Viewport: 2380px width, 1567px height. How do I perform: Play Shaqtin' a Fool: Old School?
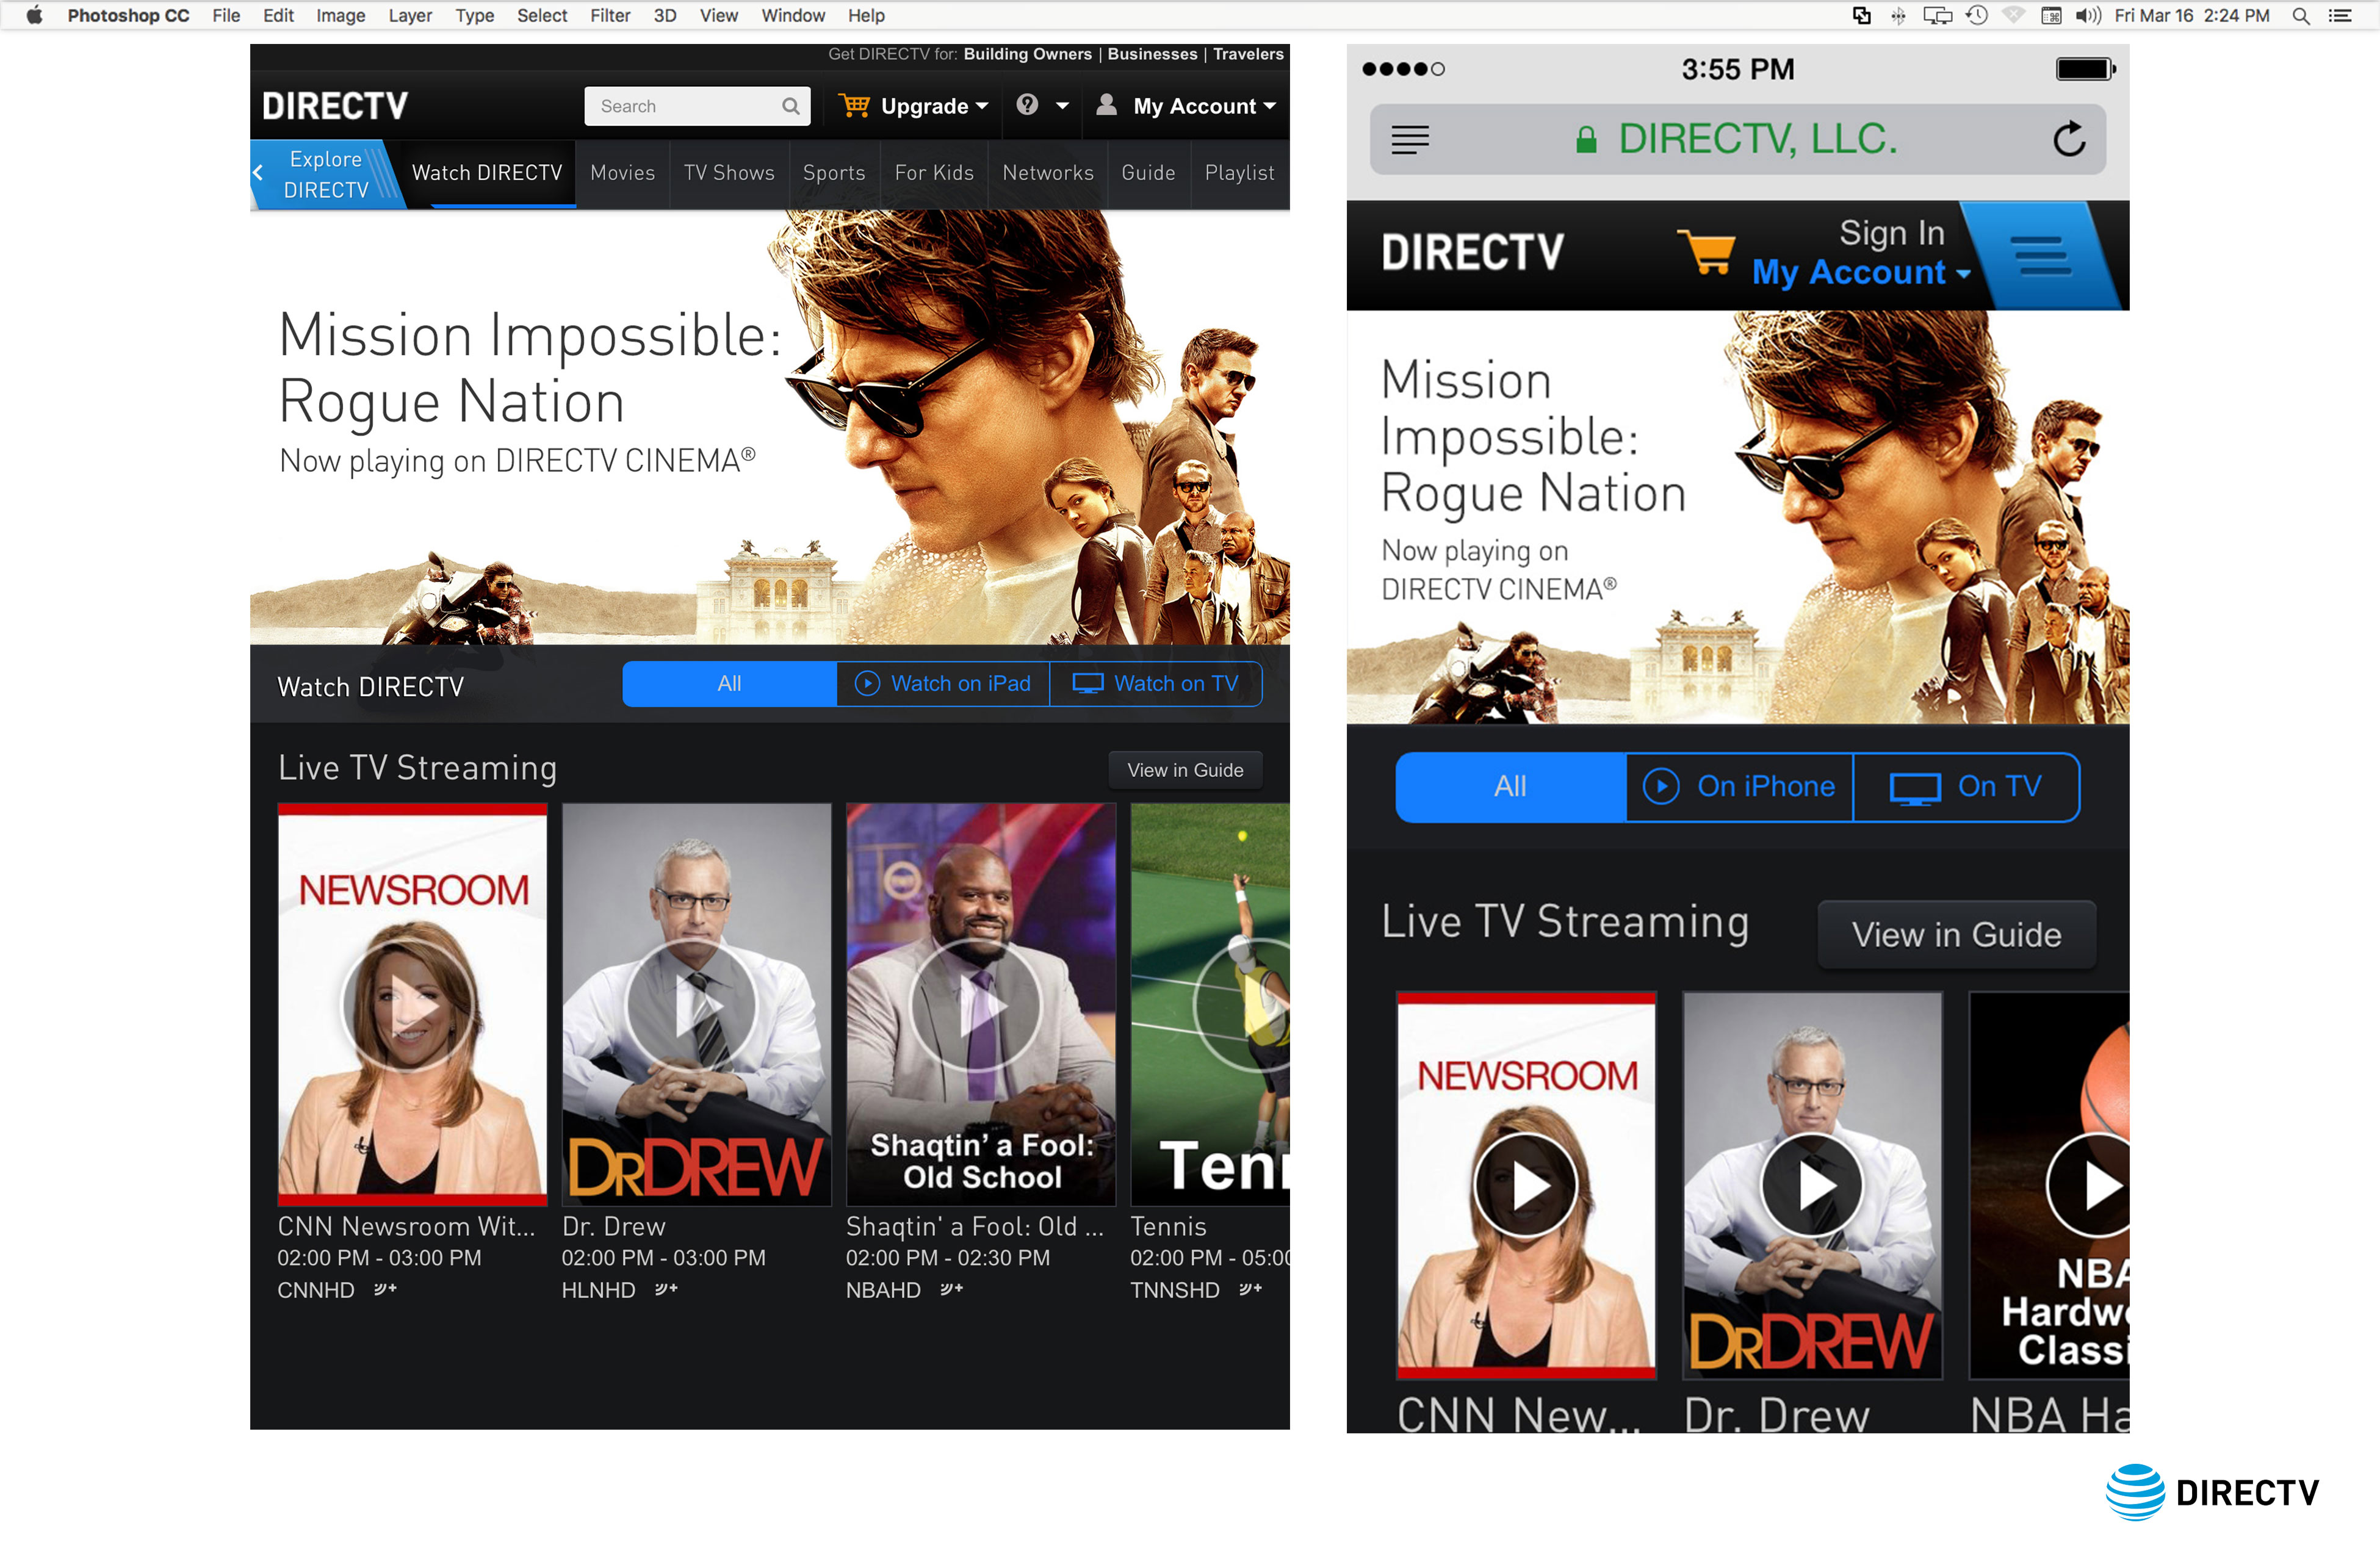coord(978,1004)
